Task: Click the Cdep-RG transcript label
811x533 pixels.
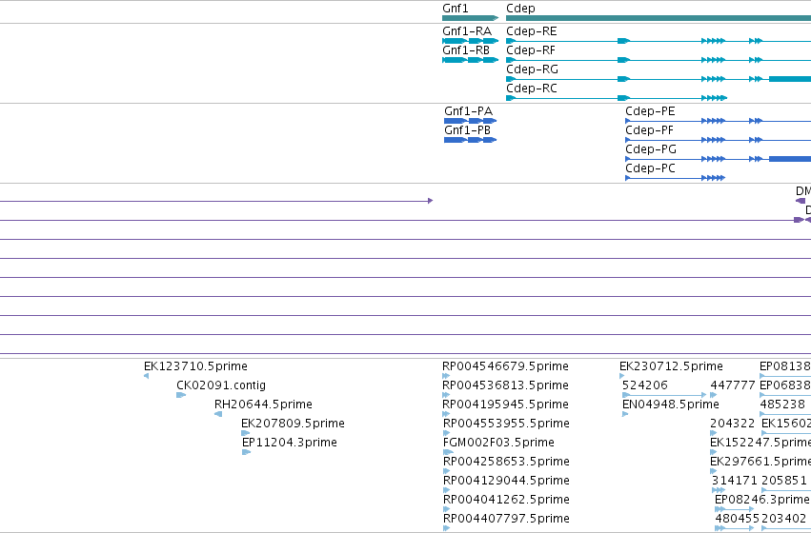Action: (532, 69)
